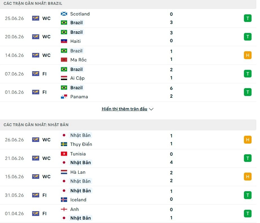Click the Haiti flag icon
Image resolution: width=260 pixels, height=223 pixels.
coord(64,41)
